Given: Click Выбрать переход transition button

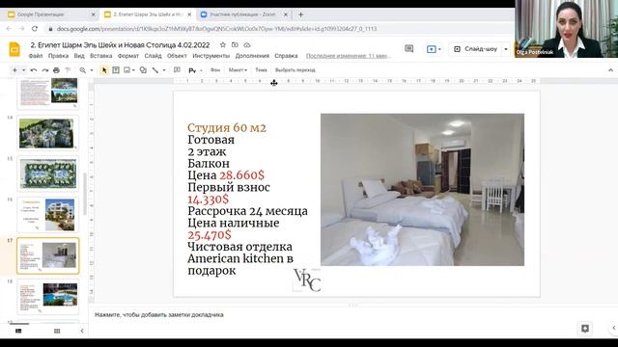Looking at the screenshot, I should tap(295, 70).
